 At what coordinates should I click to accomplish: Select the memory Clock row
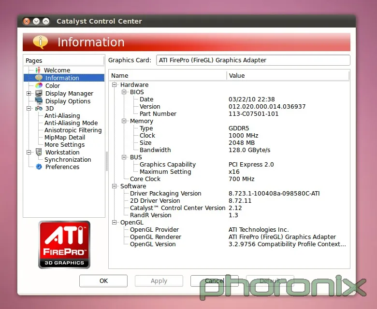229,135
